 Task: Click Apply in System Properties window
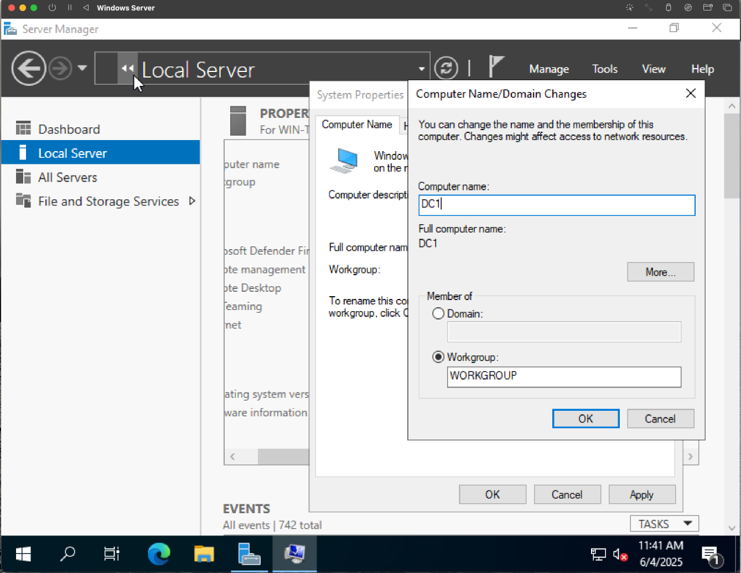point(642,494)
